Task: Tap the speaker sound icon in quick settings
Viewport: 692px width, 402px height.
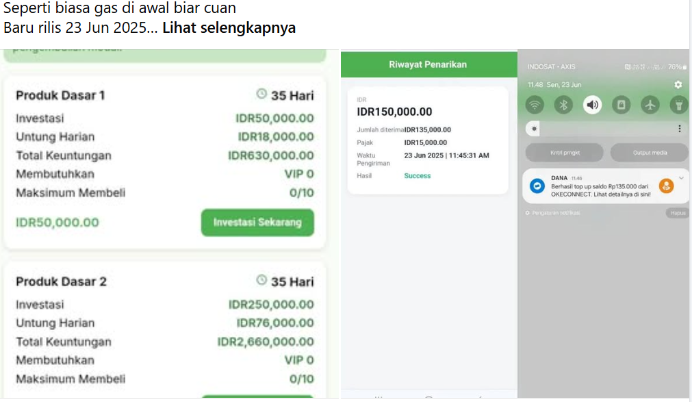Action: pos(592,105)
